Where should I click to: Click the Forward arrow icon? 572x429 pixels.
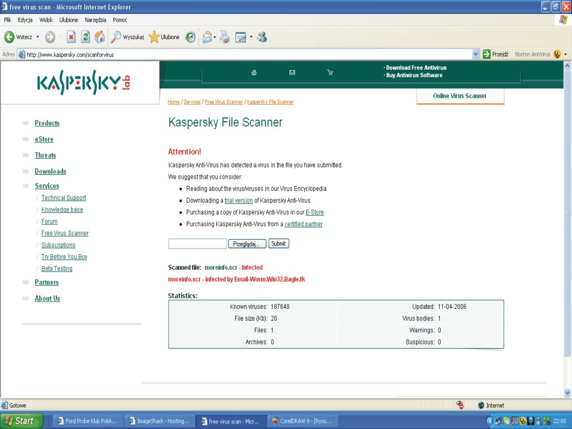point(50,37)
